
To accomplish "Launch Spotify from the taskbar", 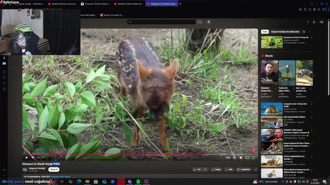I will point(138,182).
